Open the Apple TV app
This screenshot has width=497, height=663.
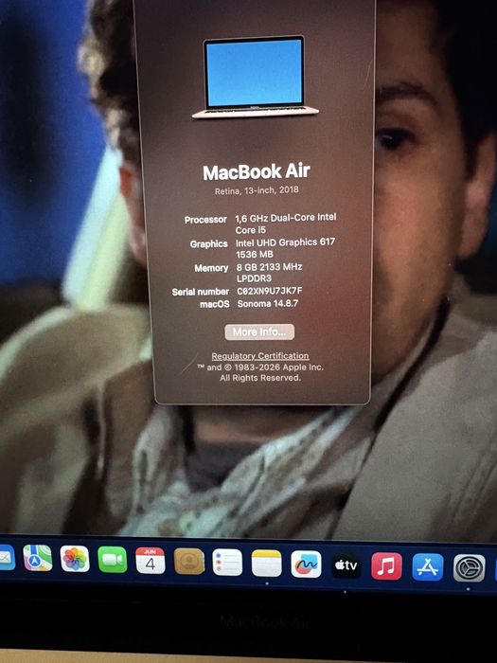click(x=346, y=564)
